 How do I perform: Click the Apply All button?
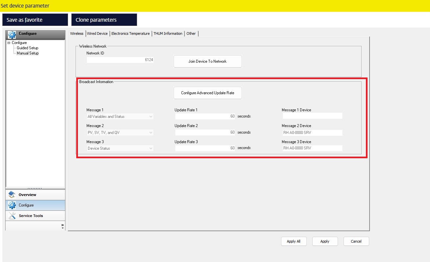tap(294, 241)
